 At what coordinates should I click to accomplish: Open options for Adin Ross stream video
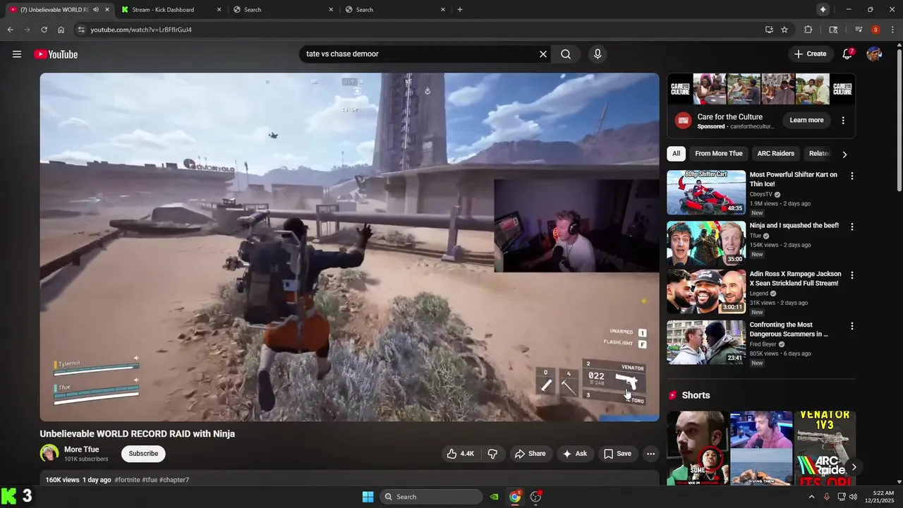click(x=852, y=275)
